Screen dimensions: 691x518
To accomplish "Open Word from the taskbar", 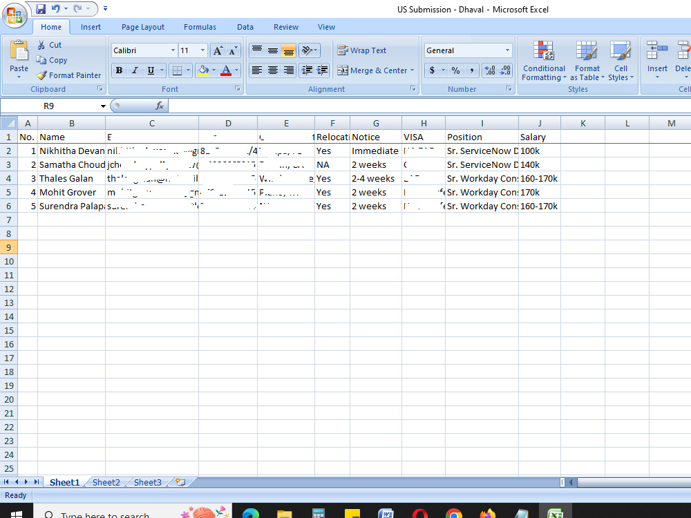I will click(x=386, y=513).
